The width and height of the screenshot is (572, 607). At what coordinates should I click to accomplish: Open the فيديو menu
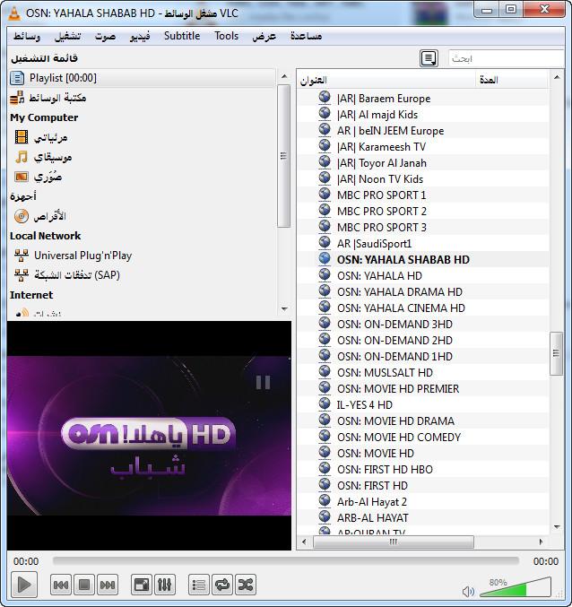[x=140, y=36]
